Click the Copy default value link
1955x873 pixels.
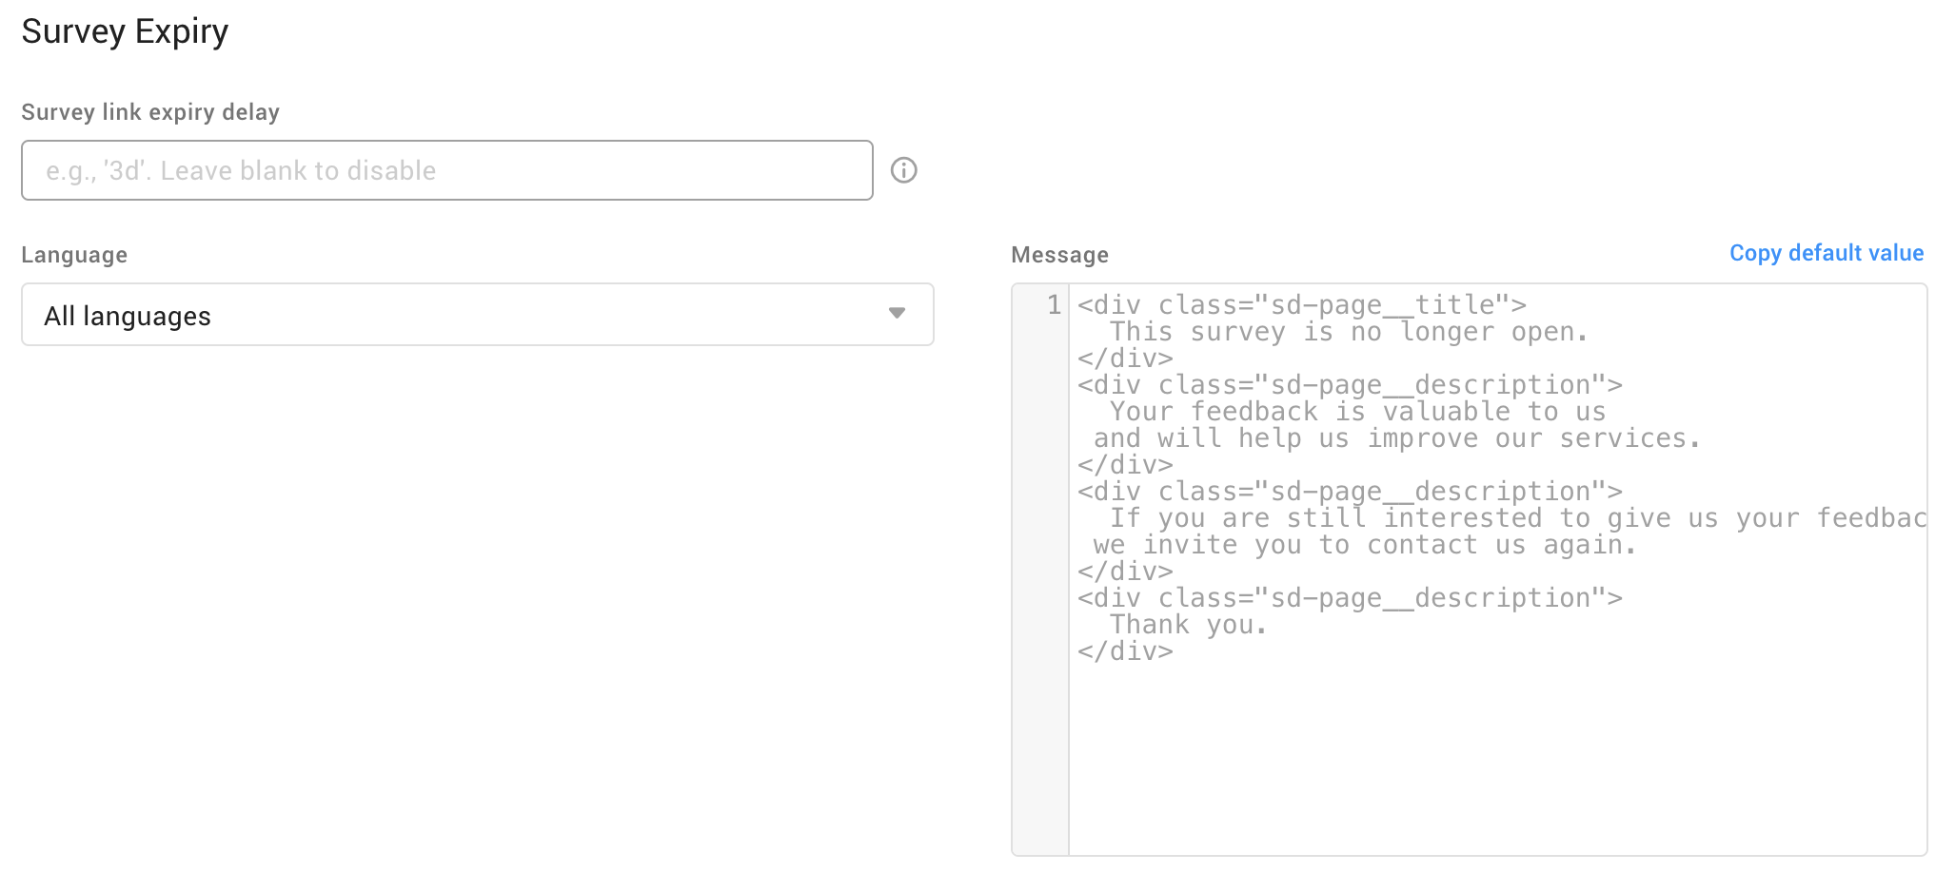(1826, 253)
